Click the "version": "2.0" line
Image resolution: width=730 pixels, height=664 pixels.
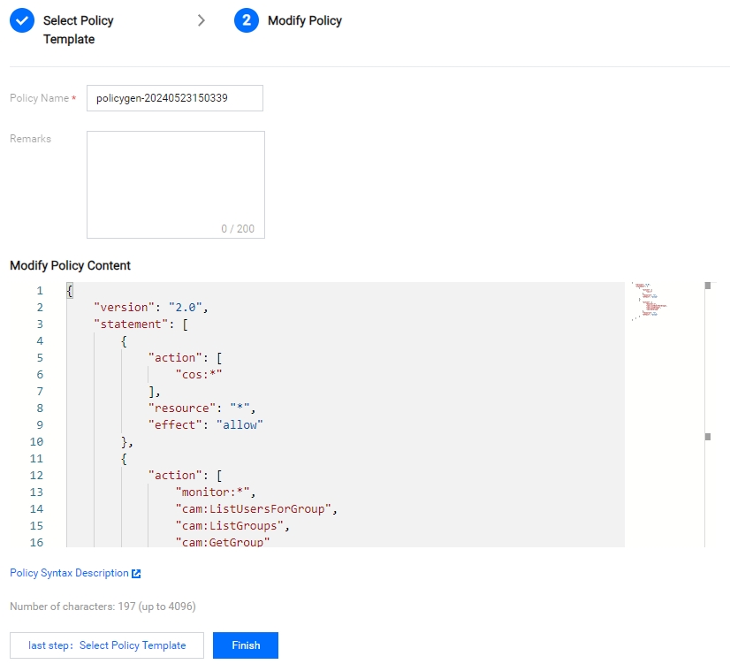151,308
